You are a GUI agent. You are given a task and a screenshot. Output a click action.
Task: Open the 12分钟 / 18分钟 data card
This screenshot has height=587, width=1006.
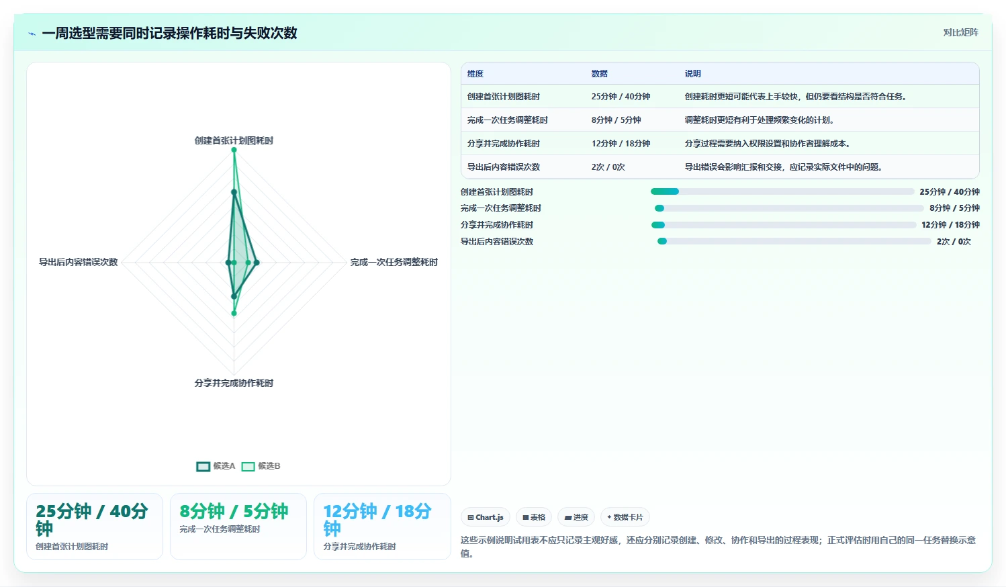(x=382, y=527)
